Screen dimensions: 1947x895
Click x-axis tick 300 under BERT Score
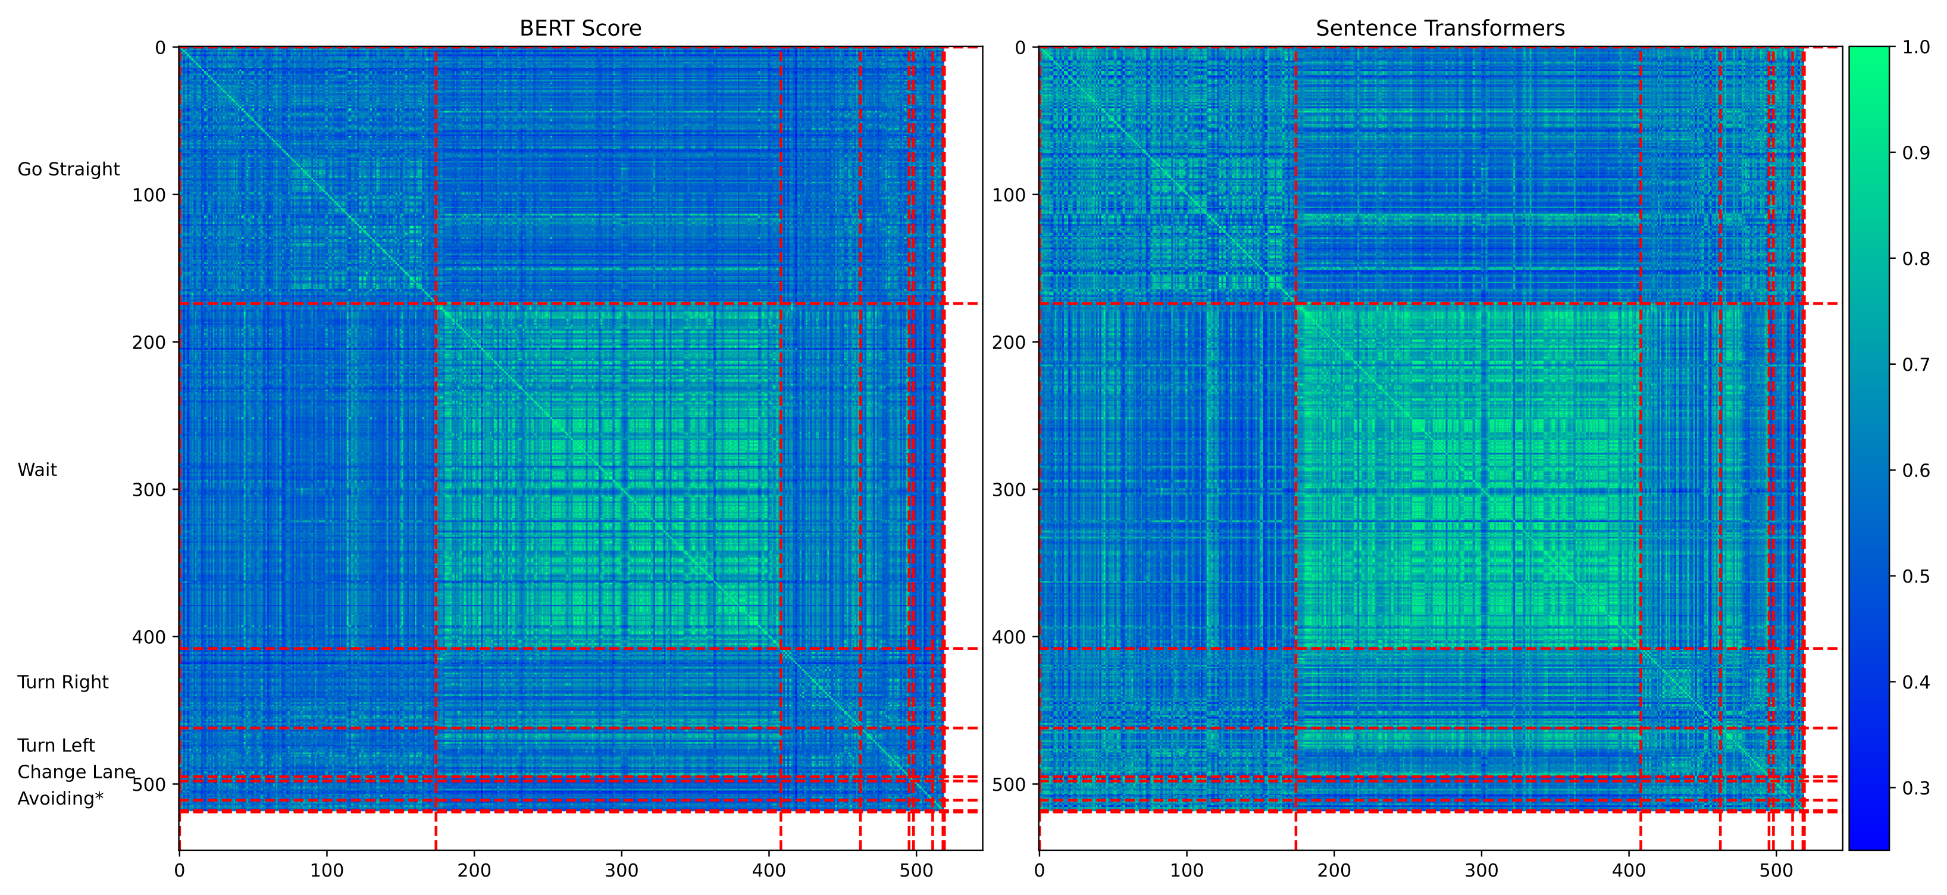pyautogui.click(x=621, y=871)
